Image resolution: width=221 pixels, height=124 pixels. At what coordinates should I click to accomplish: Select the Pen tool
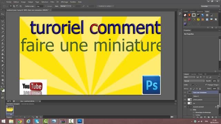[x=2, y=65]
